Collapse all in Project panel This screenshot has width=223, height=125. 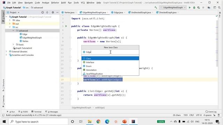point(47,12)
